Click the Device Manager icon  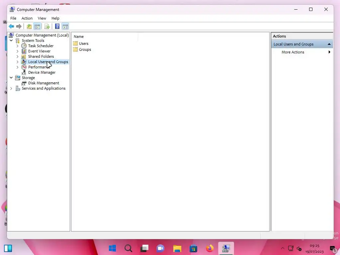(24, 72)
